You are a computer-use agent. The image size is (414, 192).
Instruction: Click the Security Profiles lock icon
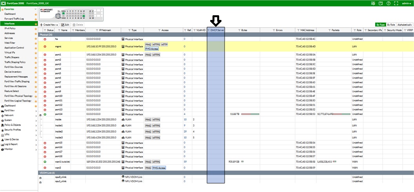pos(2,130)
